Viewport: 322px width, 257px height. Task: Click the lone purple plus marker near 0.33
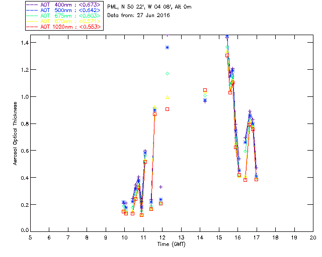[x=161, y=187]
